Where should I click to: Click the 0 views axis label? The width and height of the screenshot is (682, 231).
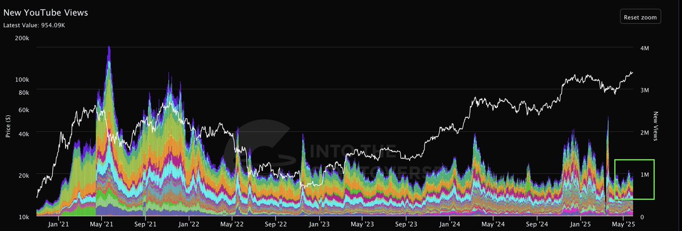point(641,217)
